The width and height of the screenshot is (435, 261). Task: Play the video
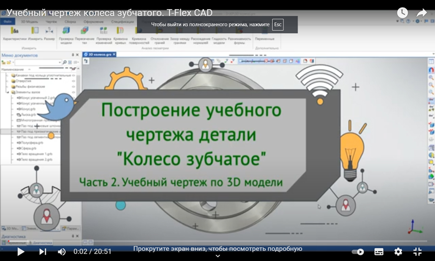point(21,251)
